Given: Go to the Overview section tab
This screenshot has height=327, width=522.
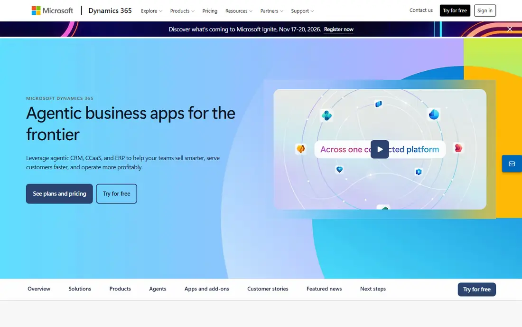Looking at the screenshot, I should 39,289.
